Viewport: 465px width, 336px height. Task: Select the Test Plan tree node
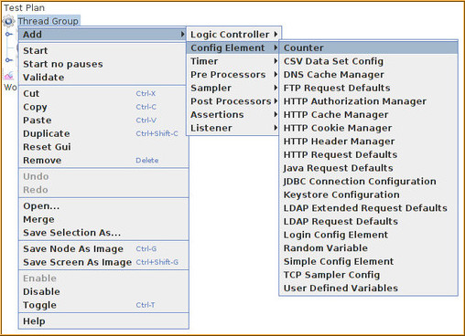[x=25, y=7]
